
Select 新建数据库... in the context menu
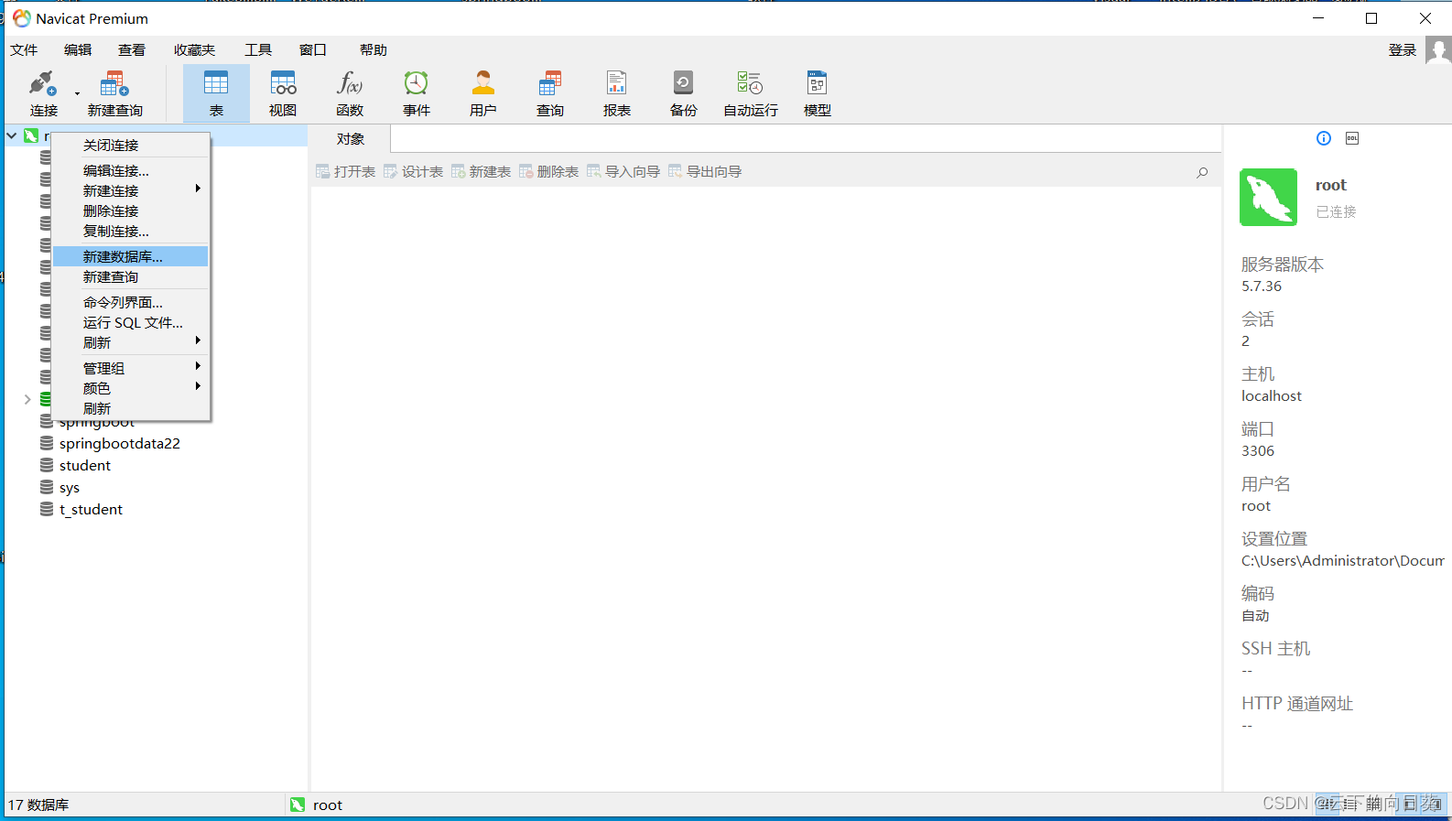pyautogui.click(x=130, y=256)
